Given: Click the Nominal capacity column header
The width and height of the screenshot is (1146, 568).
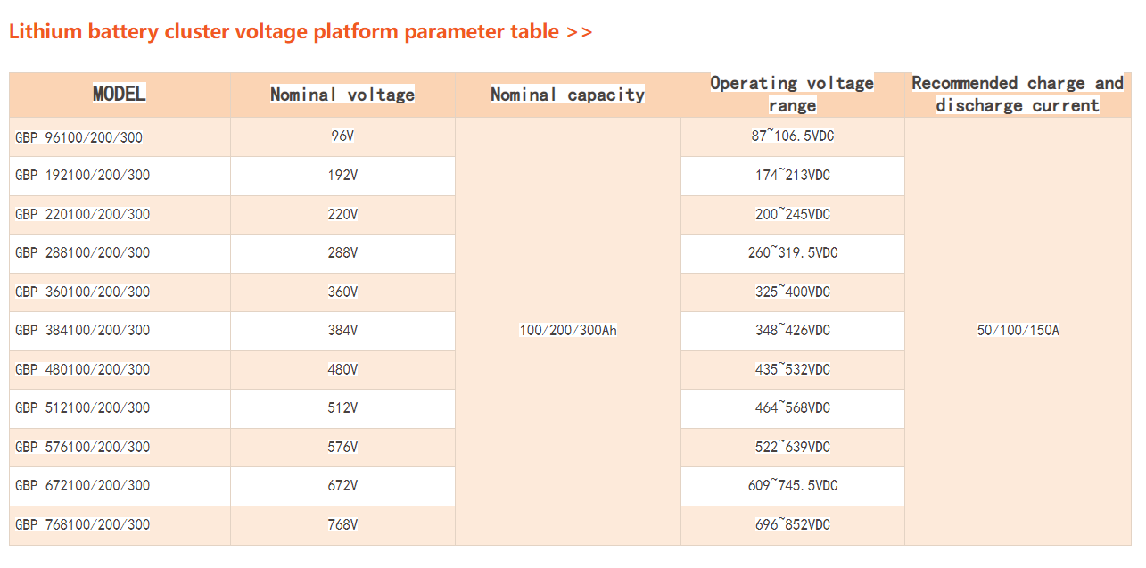Looking at the screenshot, I should [567, 95].
